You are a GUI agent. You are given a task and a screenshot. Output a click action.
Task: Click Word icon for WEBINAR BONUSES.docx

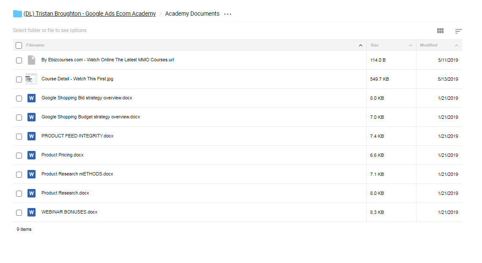tap(31, 212)
